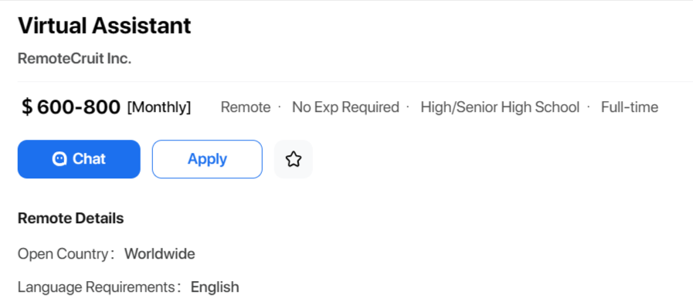Click the Apply text in outlined button
The height and width of the screenshot is (305, 693).
(x=207, y=159)
